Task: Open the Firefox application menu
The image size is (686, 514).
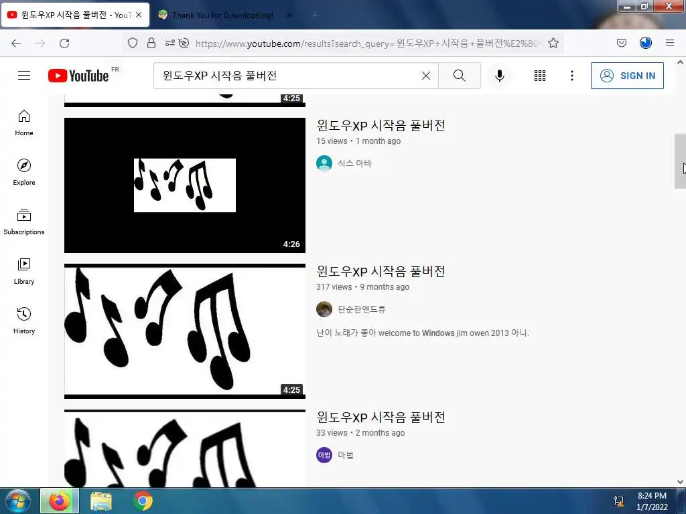Action: click(670, 43)
